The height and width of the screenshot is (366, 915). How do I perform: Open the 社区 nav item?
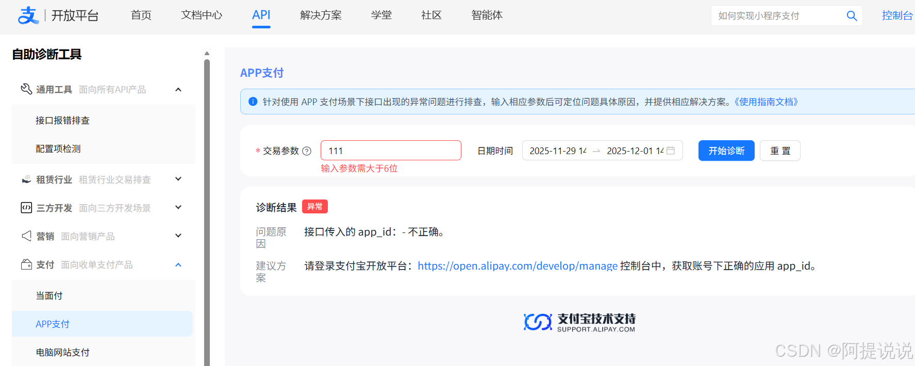click(431, 15)
